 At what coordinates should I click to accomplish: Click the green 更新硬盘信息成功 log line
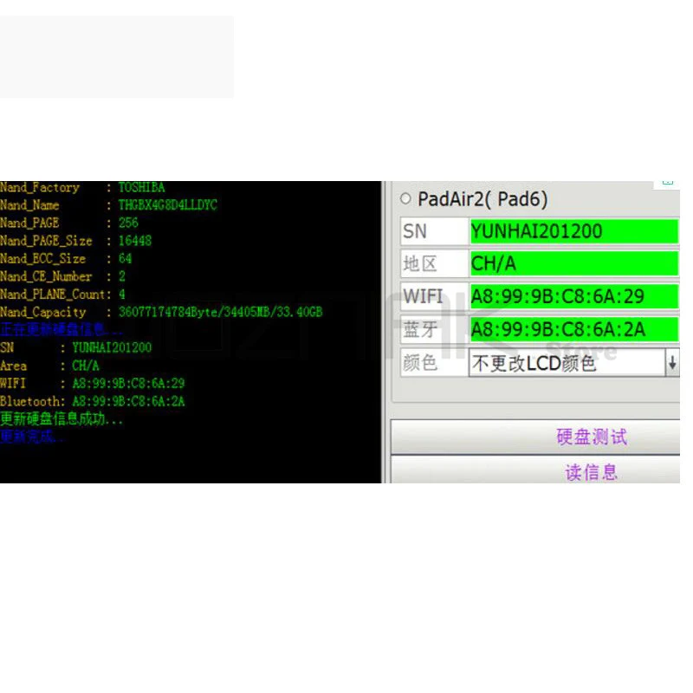click(62, 418)
